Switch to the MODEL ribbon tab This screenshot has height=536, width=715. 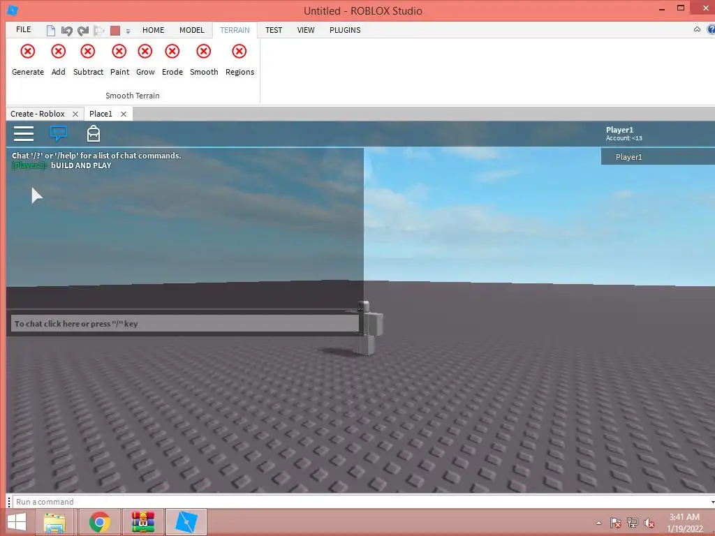pos(191,30)
